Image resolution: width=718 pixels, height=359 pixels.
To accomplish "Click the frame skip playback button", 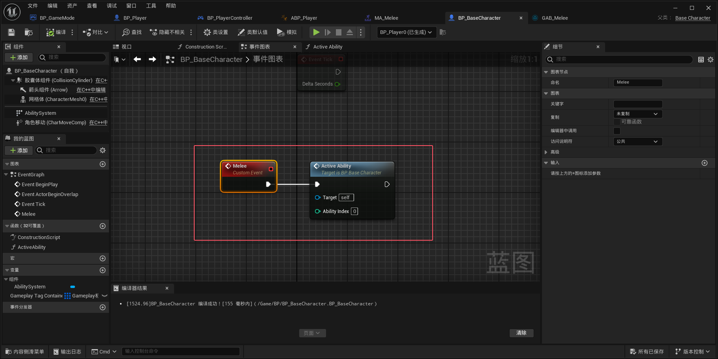I will [328, 32].
